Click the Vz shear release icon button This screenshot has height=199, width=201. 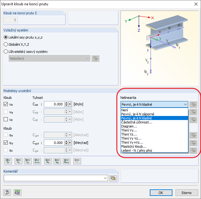click(28, 161)
